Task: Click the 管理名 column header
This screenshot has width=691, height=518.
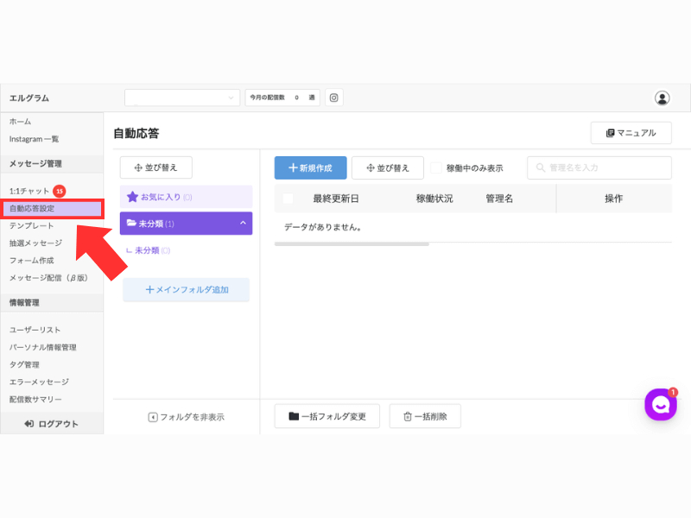Action: (499, 199)
